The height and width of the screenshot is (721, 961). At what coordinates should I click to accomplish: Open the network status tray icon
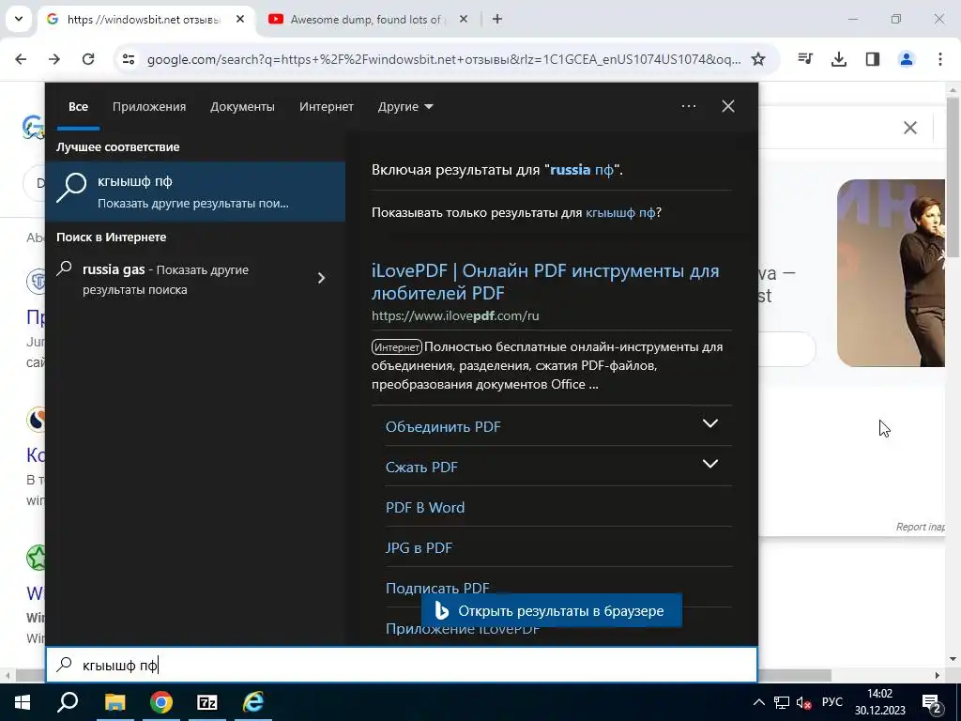pyautogui.click(x=782, y=702)
